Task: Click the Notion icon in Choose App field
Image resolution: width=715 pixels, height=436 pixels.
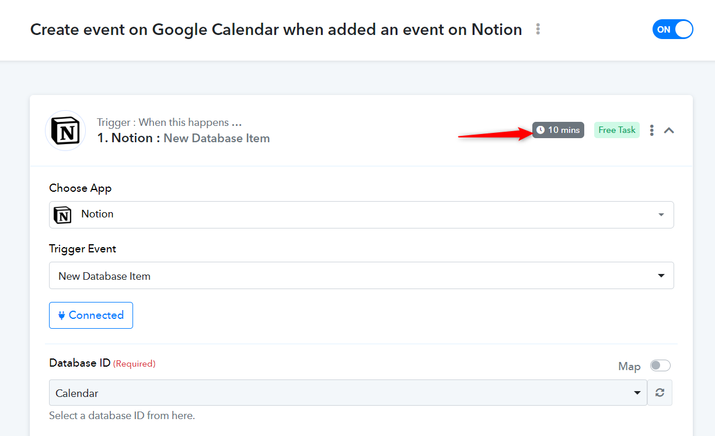Action: click(x=62, y=215)
